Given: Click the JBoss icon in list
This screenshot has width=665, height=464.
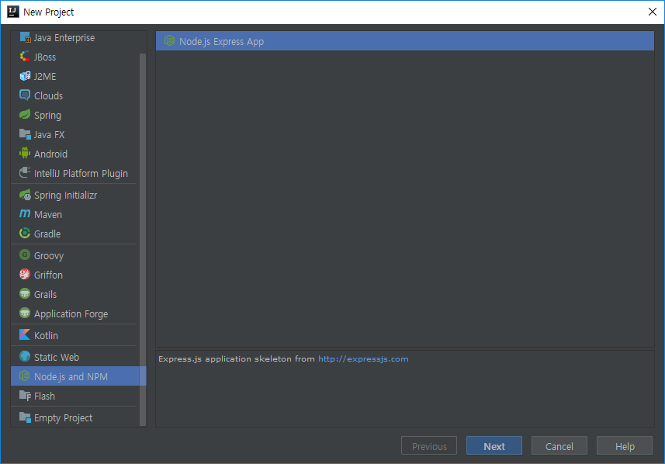Looking at the screenshot, I should [25, 57].
